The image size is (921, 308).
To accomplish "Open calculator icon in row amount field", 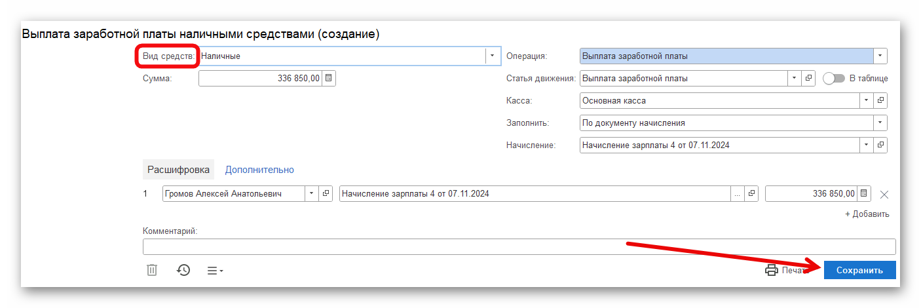I will (x=864, y=193).
